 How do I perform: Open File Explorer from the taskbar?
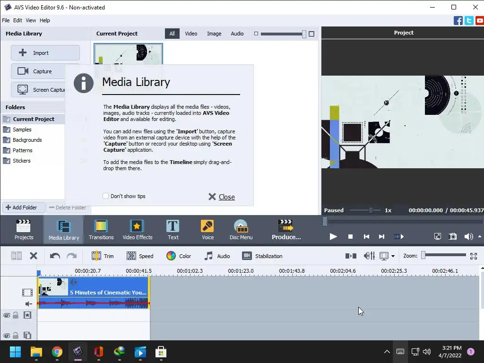[36, 352]
